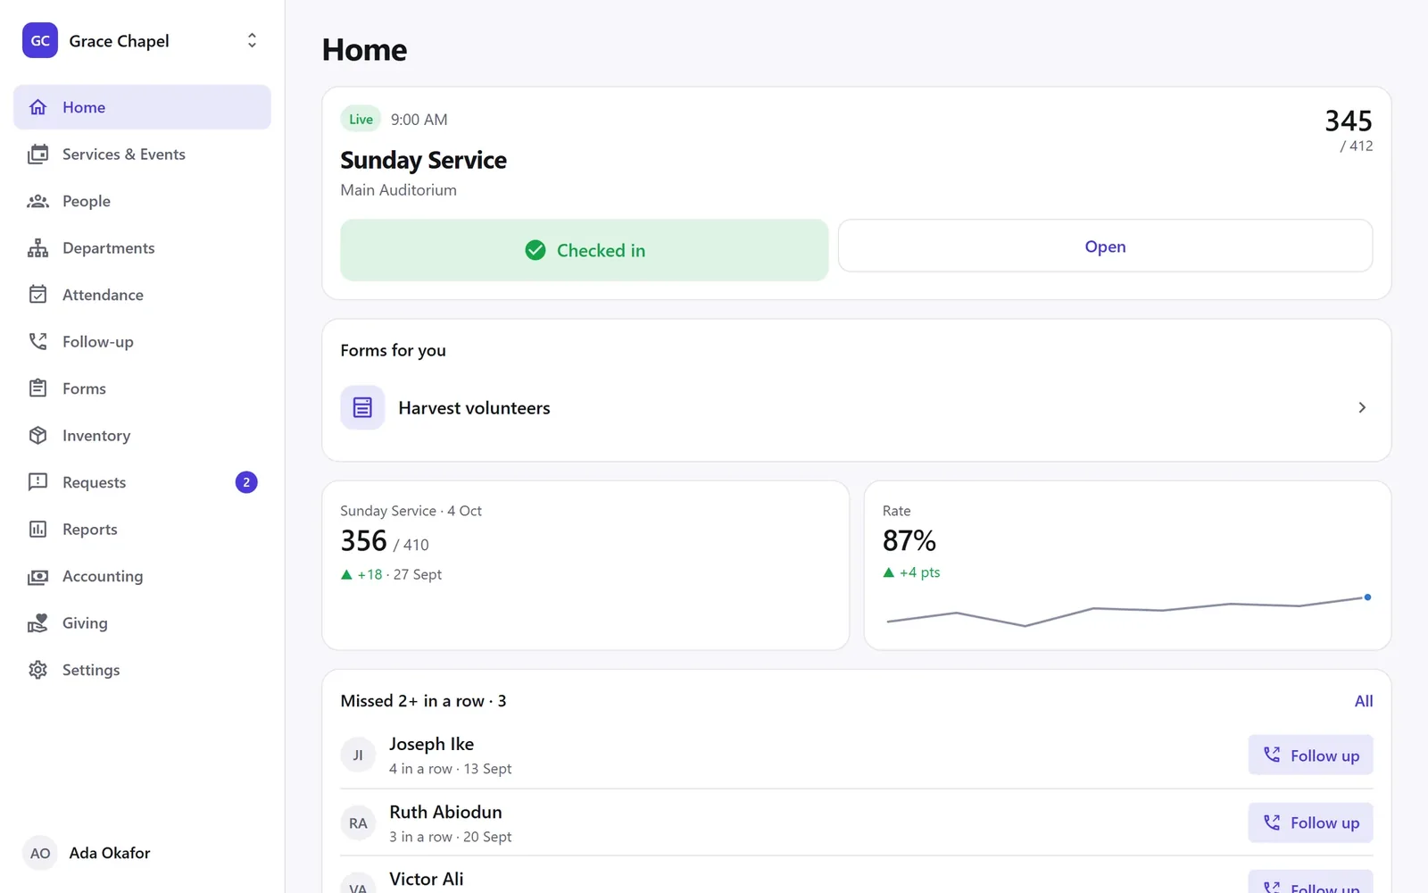Click the Reports chart icon
1428x893 pixels.
tap(37, 530)
